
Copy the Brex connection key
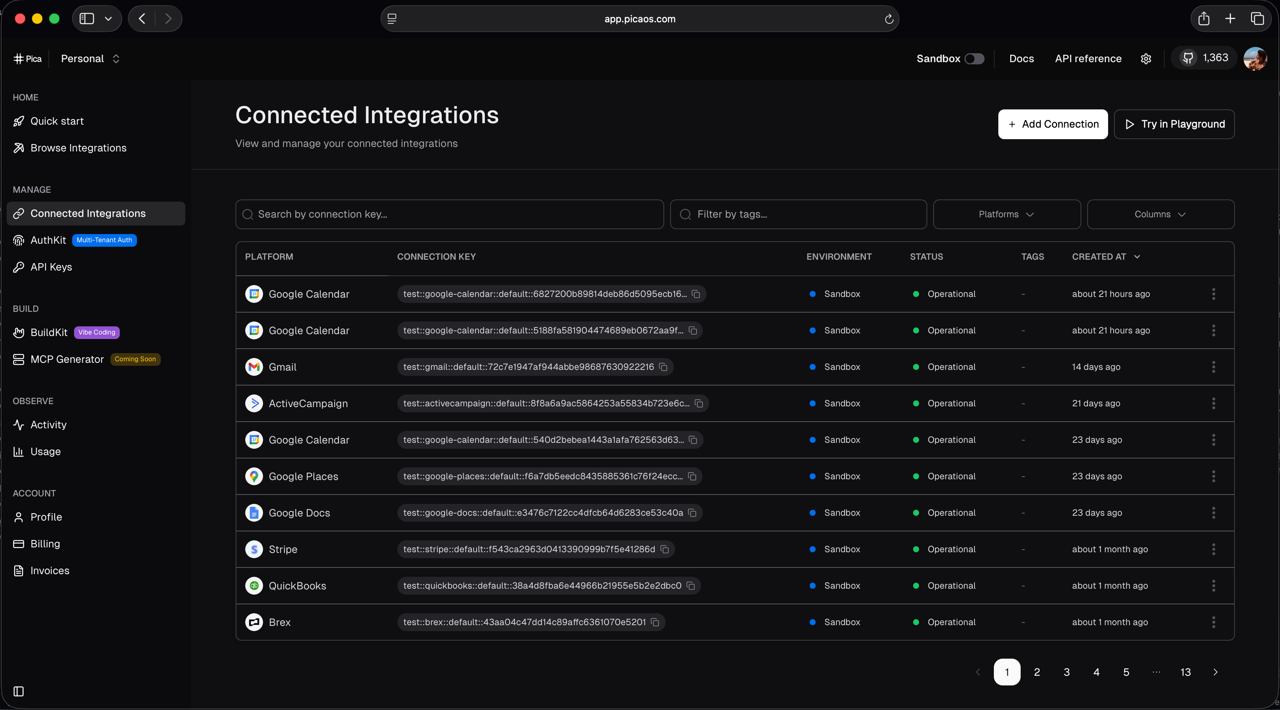[655, 622]
